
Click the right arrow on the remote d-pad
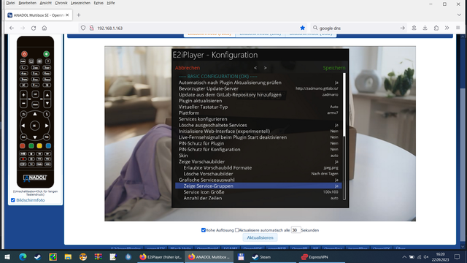coord(47,126)
